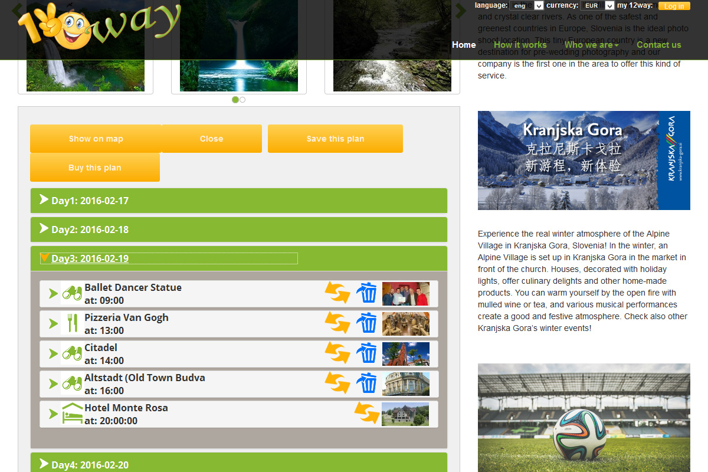
Task: Click the binoculars icon for Altstadt row
Action: pyautogui.click(x=72, y=383)
